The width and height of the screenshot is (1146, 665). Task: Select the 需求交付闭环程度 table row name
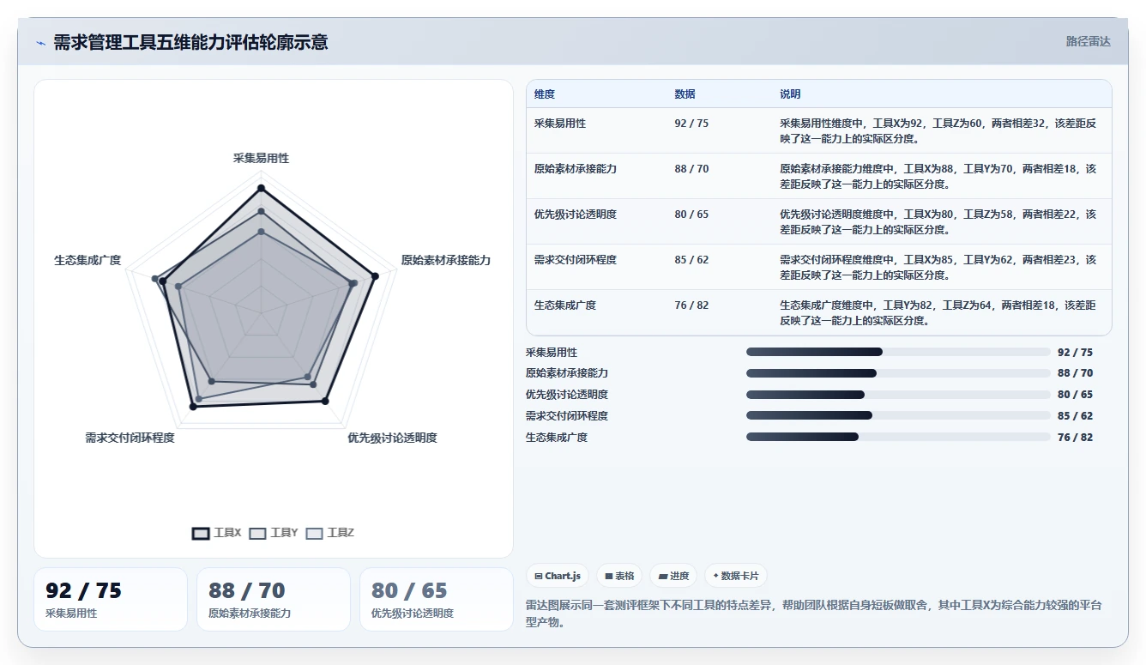pos(576,260)
